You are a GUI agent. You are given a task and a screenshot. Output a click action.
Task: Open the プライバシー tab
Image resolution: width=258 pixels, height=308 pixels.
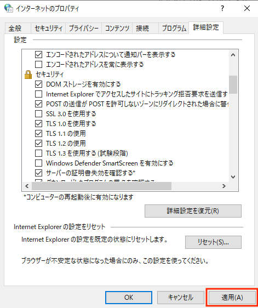(x=84, y=28)
